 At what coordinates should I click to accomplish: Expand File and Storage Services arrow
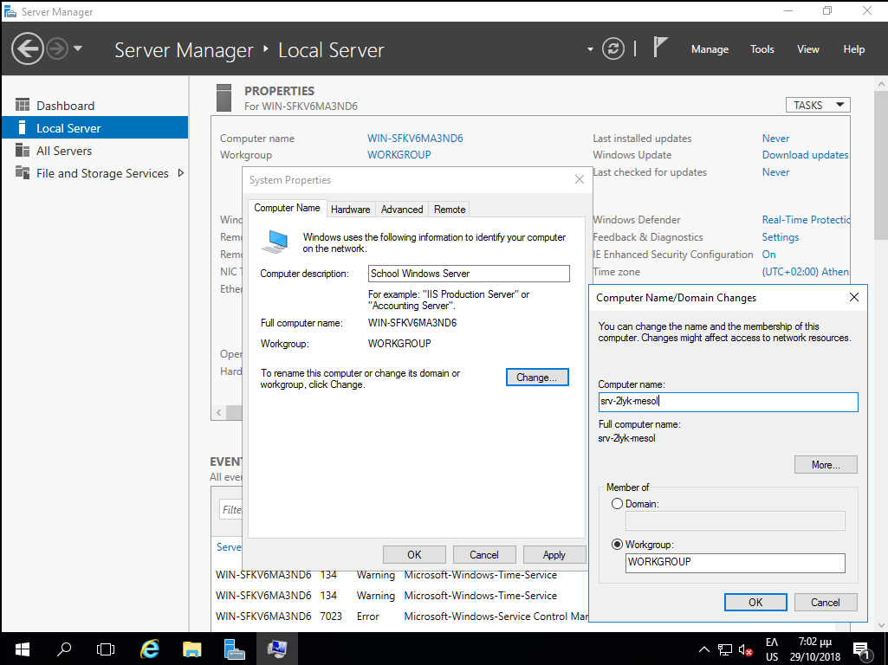pos(181,173)
